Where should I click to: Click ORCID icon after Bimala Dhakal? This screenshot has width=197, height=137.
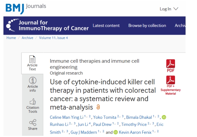click(164, 117)
